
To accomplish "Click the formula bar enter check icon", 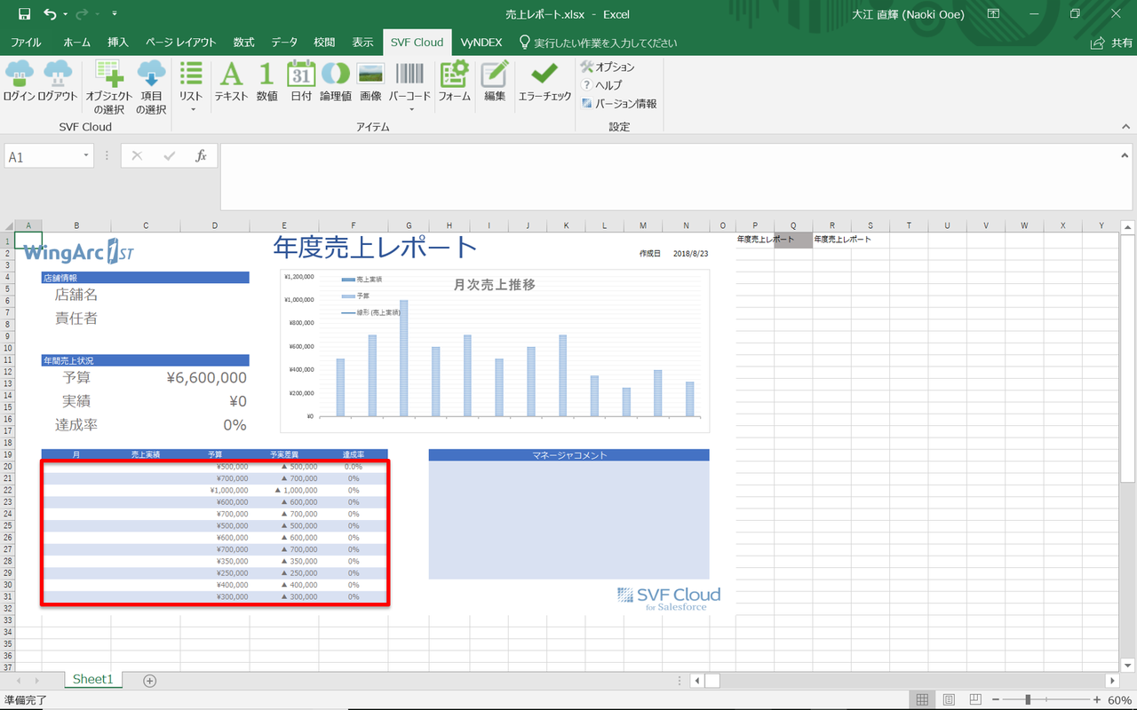I will click(x=169, y=156).
